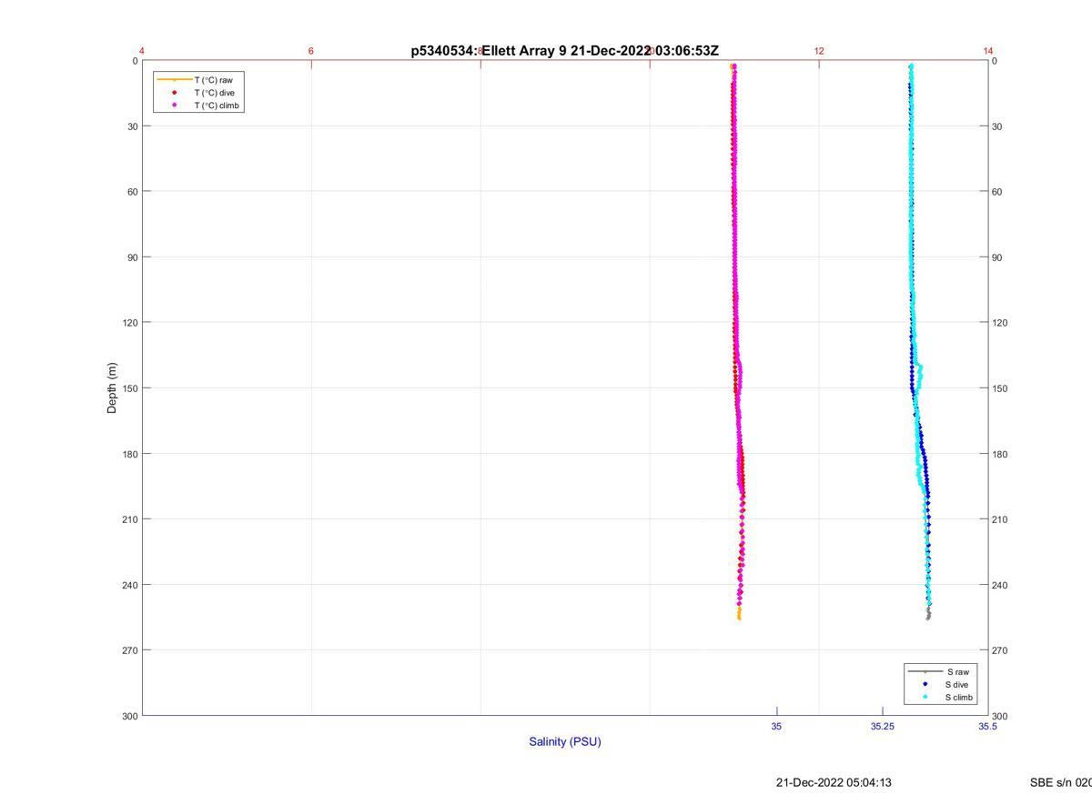
Task: Click the red temperature tick label '4'
Action: point(142,51)
